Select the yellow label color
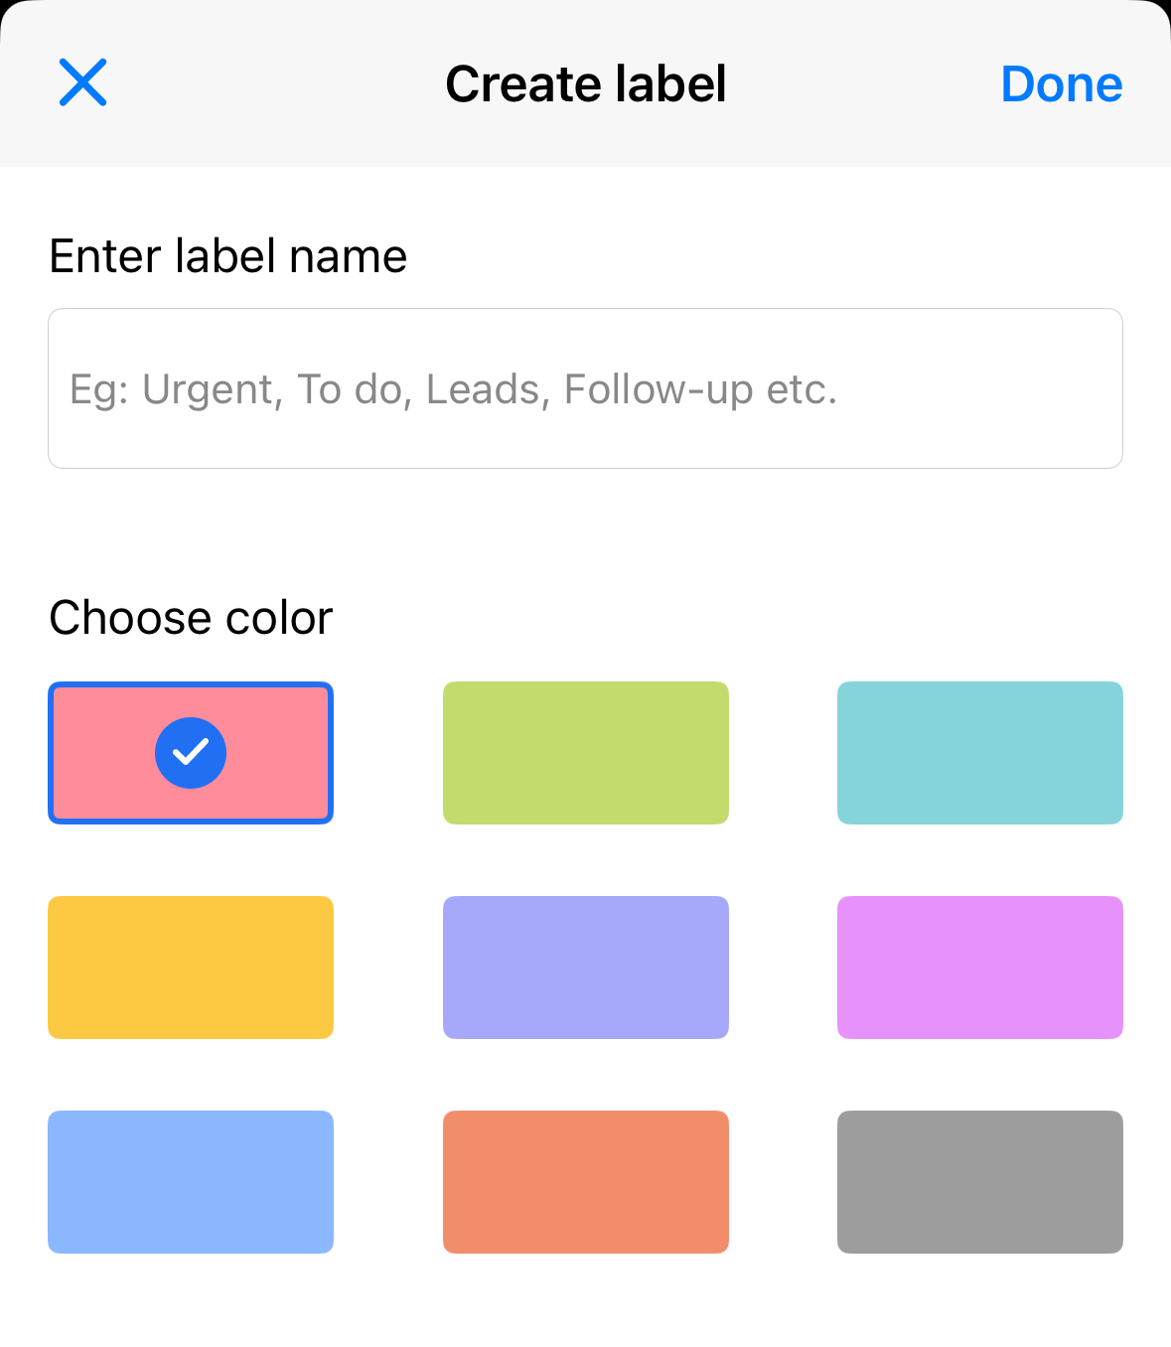This screenshot has height=1347, width=1171. click(x=190, y=967)
